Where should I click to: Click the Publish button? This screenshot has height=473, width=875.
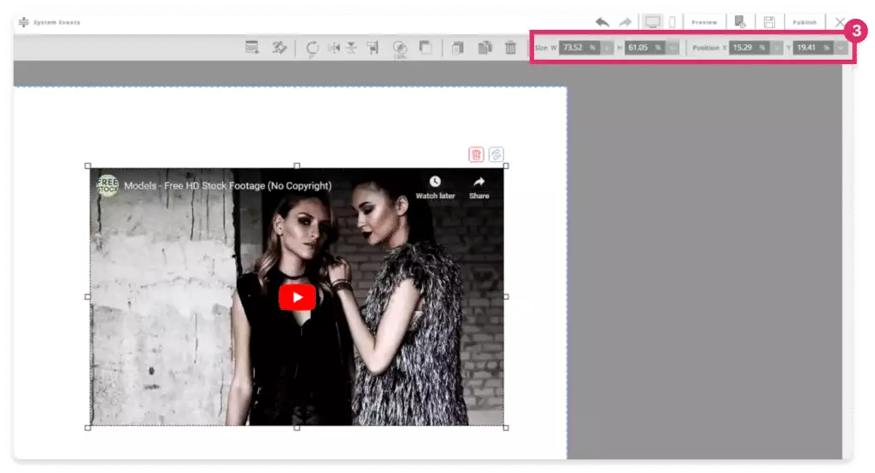(804, 22)
